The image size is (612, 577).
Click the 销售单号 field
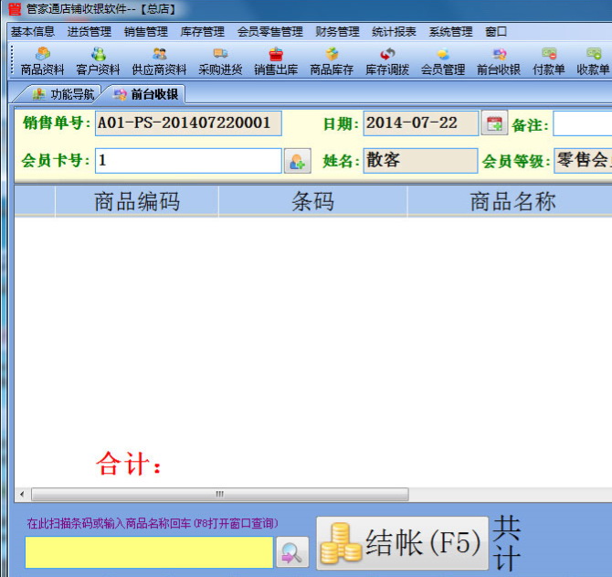pyautogui.click(x=188, y=123)
